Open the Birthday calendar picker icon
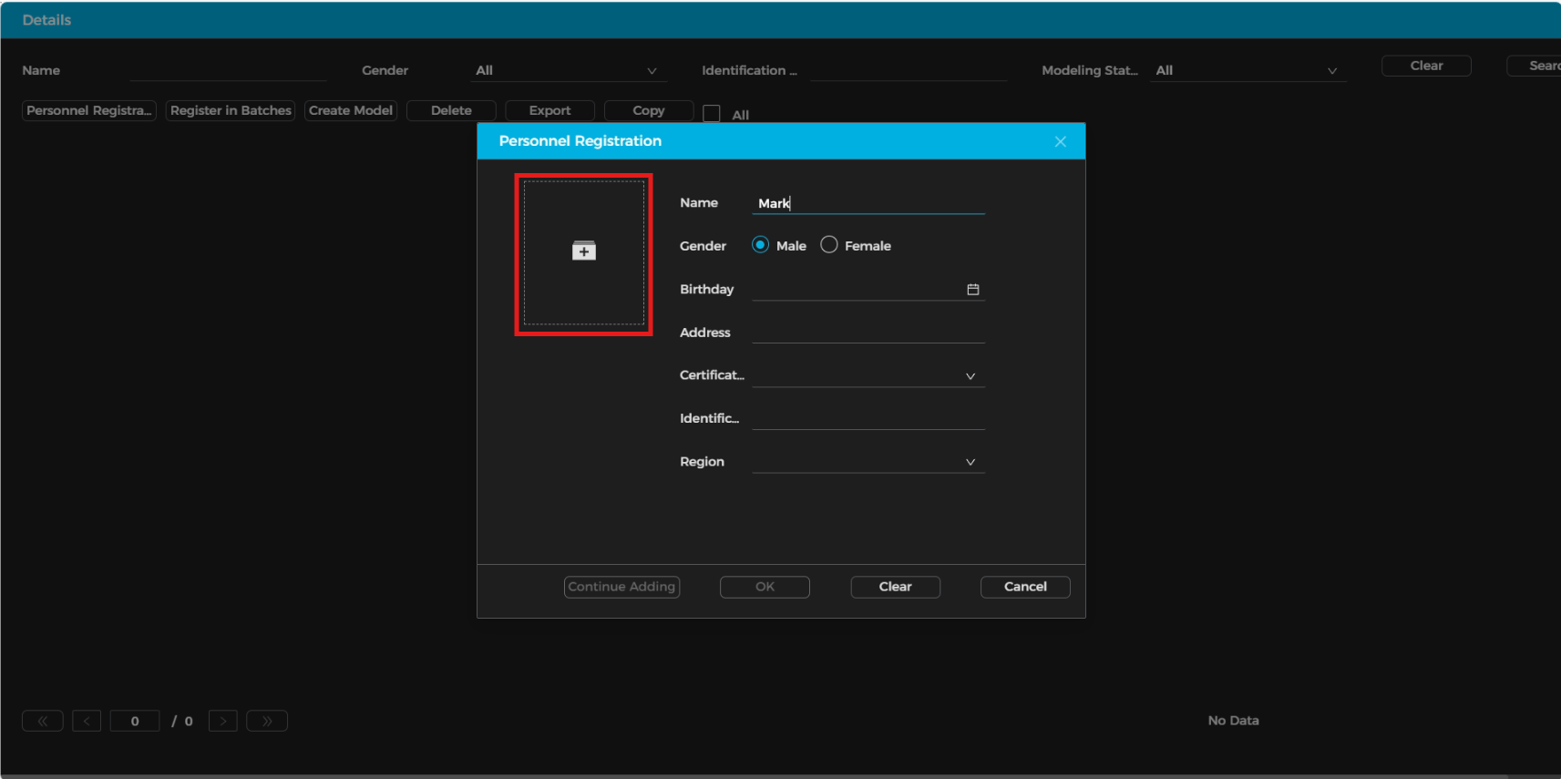Viewport: 1561px width, 779px height. (972, 290)
